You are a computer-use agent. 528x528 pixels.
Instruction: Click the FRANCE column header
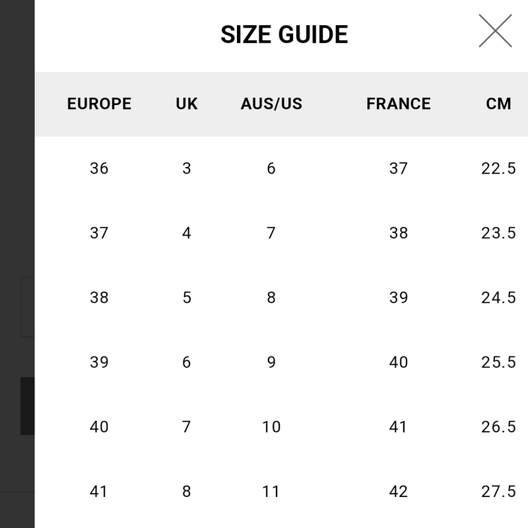tap(399, 104)
